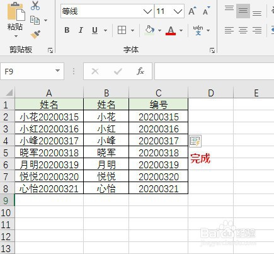Select column A header
This screenshot has height=254, width=274.
tap(49, 93)
